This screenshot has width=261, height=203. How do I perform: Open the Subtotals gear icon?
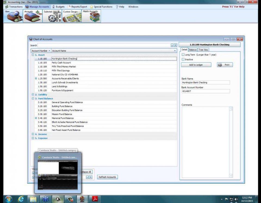click(52, 16)
